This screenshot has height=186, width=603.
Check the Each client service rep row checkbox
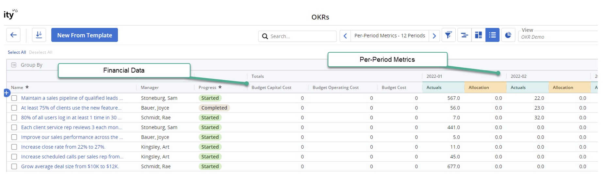pyautogui.click(x=14, y=127)
